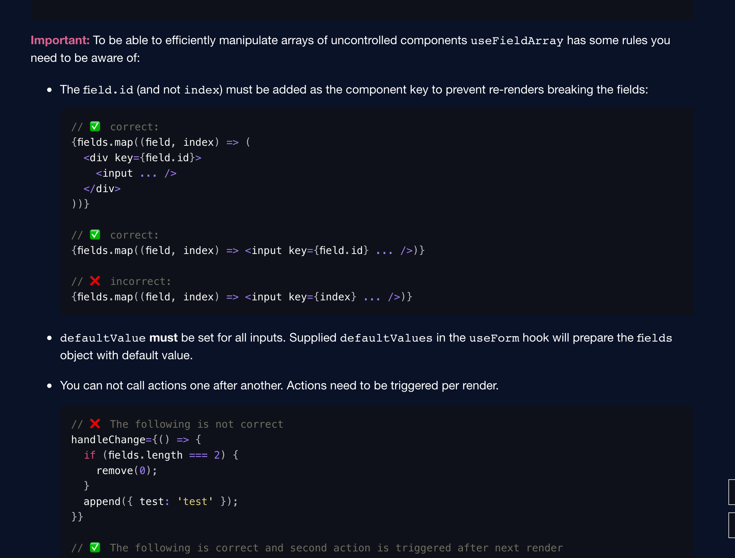This screenshot has height=558, width=735.
Task: Click the "append({ test: 'test' });" line
Action: tap(161, 502)
